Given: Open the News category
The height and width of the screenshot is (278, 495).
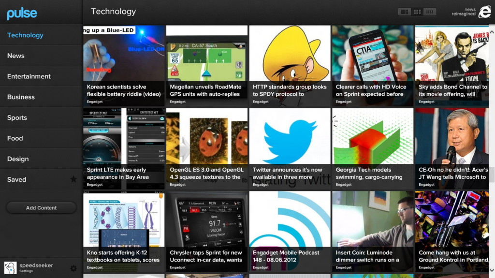Looking at the screenshot, I should 42,56.
